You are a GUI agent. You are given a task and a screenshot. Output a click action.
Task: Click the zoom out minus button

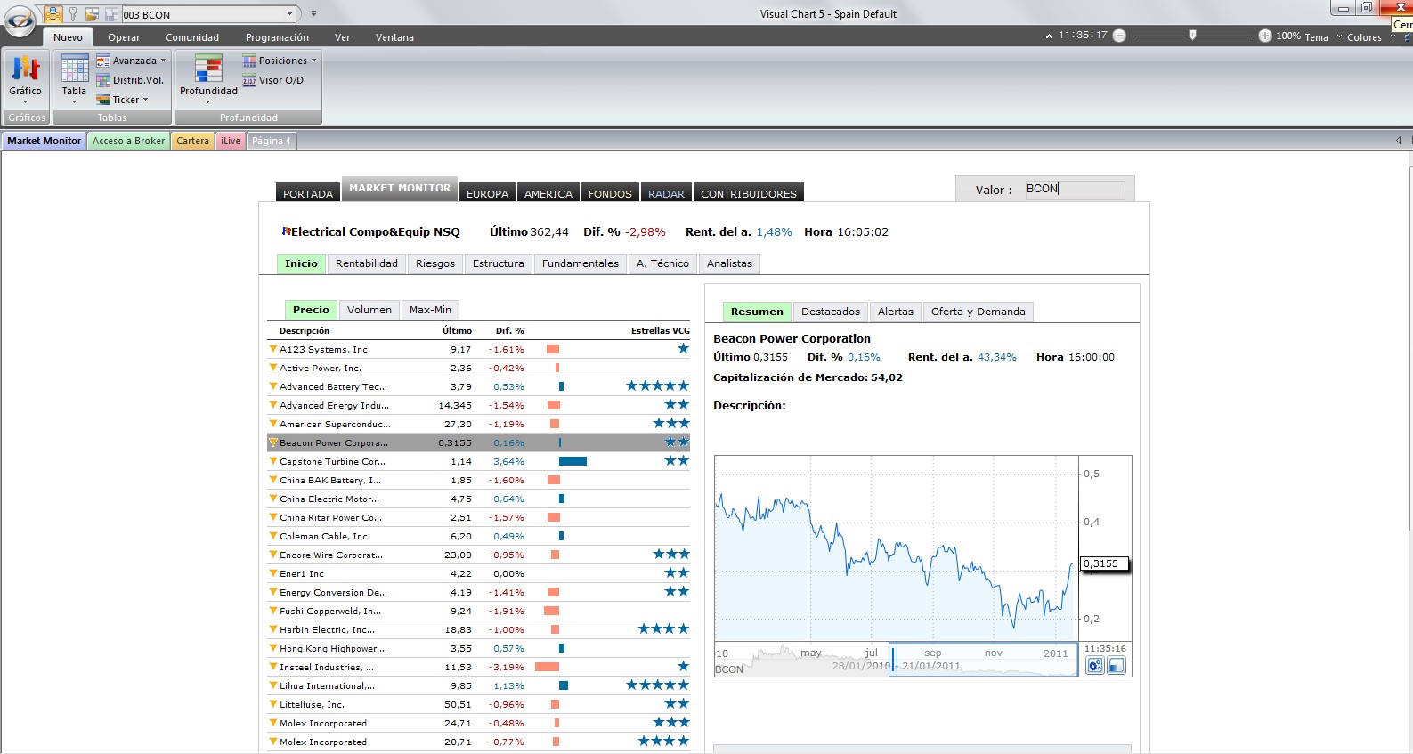click(1120, 36)
